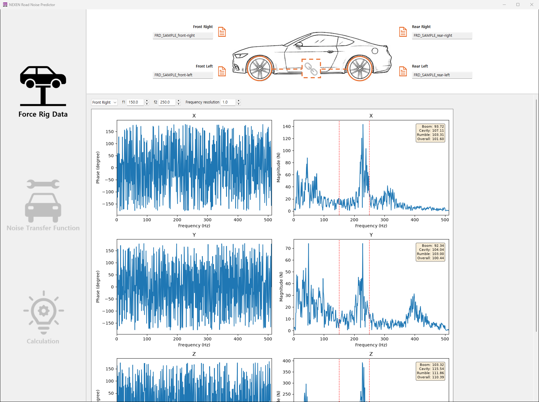Viewport: 539px width, 402px height.
Task: Open the Front Right wheel position dropdown
Action: click(104, 102)
